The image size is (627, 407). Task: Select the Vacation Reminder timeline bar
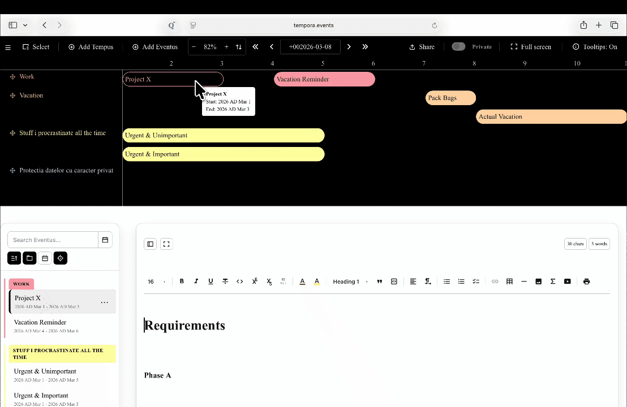click(324, 79)
